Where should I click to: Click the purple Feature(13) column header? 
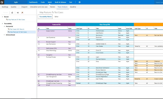pyautogui.click(x=56, y=25)
